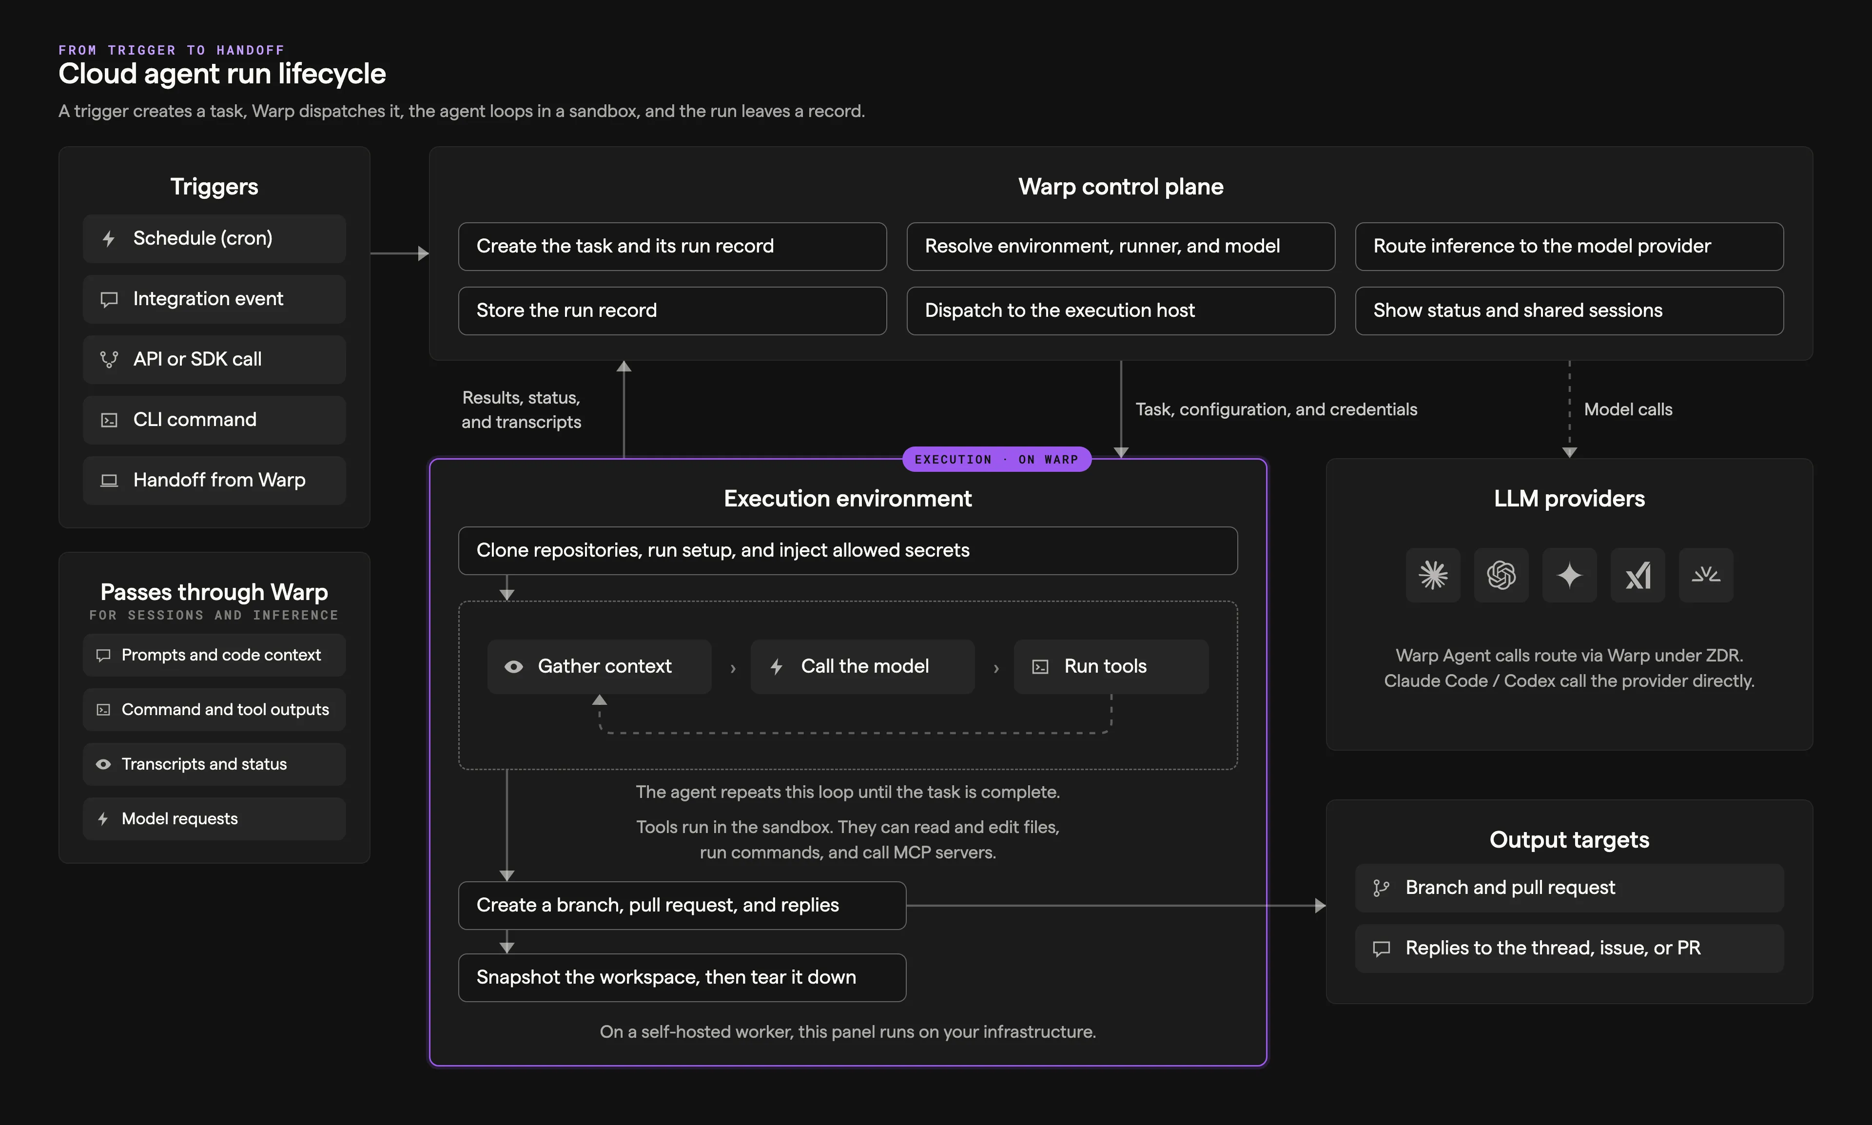Click the agent repeats this loop caption
This screenshot has height=1125, width=1872.
click(848, 792)
